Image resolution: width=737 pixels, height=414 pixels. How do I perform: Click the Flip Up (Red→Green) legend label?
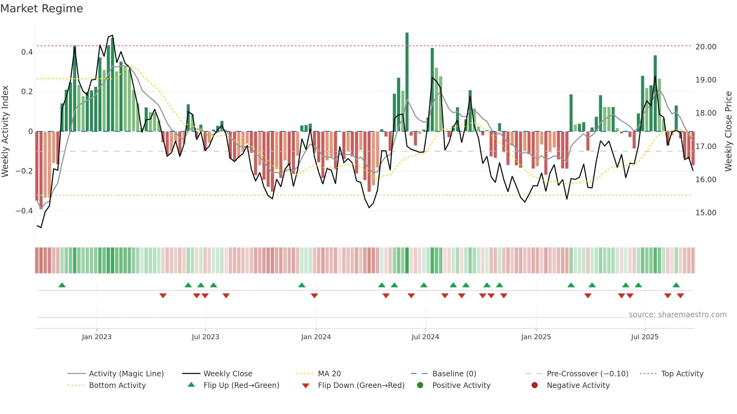[x=241, y=385]
